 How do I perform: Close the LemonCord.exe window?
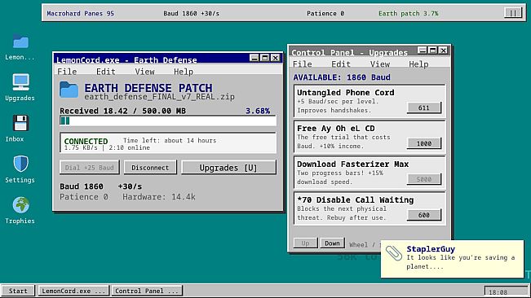[x=276, y=58]
